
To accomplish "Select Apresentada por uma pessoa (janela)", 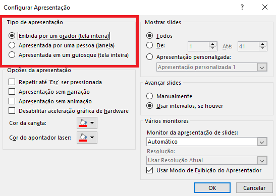I will (x=12, y=45).
